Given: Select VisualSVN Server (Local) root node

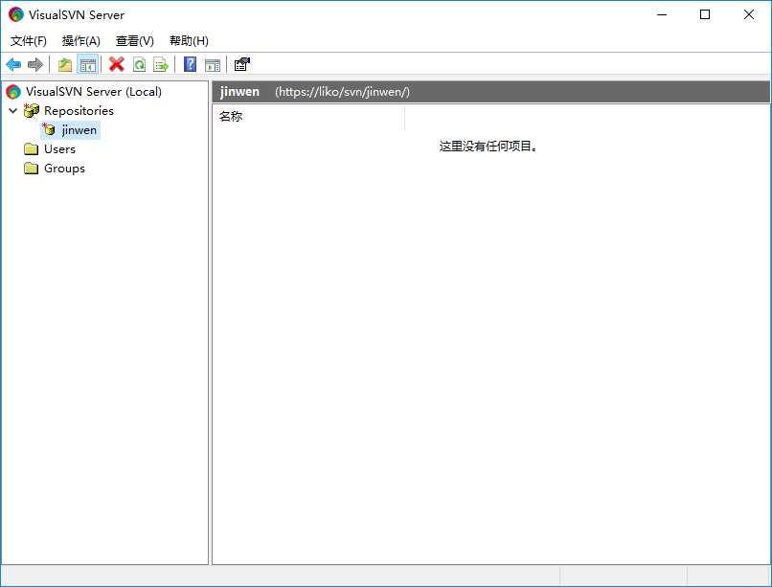Looking at the screenshot, I should coord(94,92).
